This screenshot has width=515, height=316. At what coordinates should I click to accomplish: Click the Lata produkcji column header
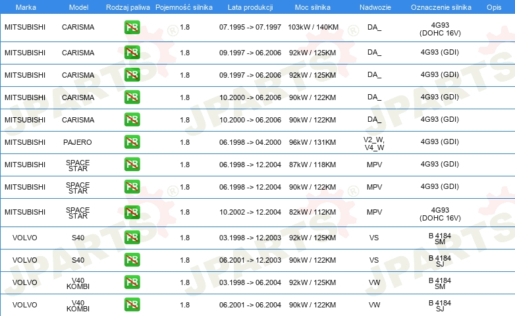[x=250, y=7]
